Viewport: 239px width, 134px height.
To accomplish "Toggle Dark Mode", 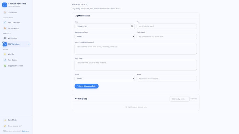I will click(16, 120).
